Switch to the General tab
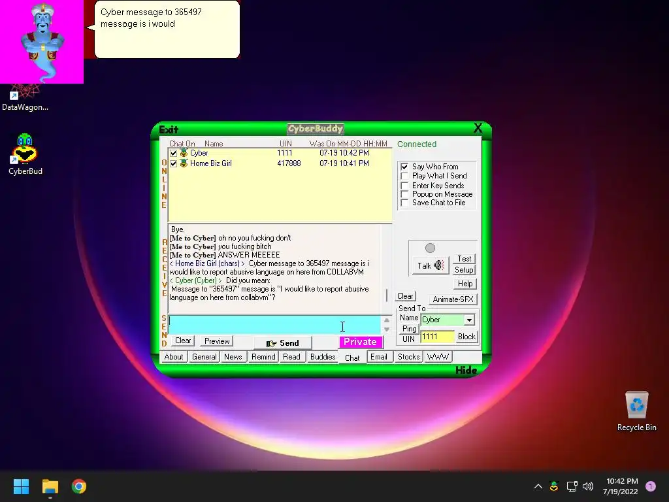This screenshot has height=502, width=669. [x=204, y=357]
